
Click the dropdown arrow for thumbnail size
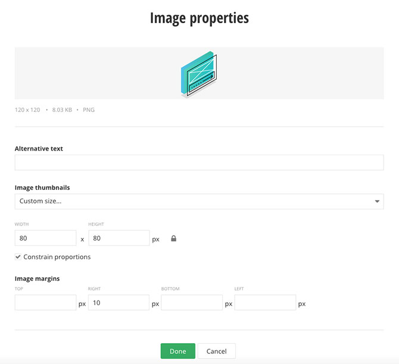[377, 202]
